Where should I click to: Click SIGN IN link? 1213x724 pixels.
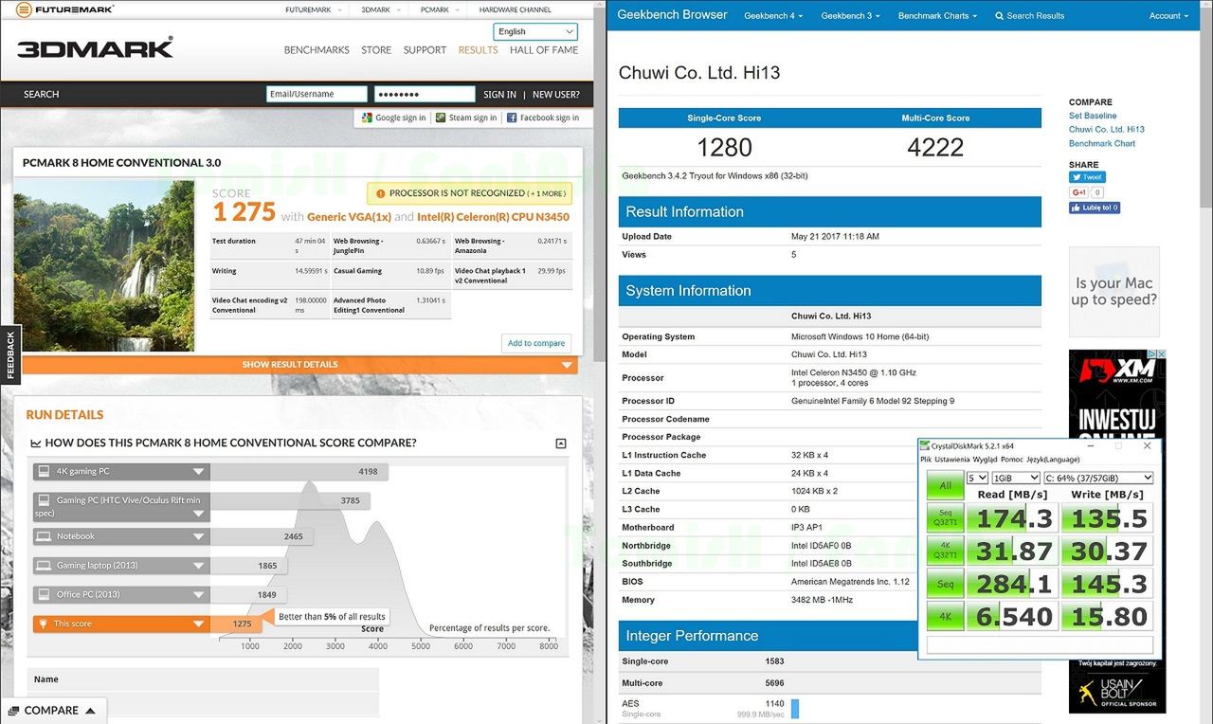coord(499,95)
